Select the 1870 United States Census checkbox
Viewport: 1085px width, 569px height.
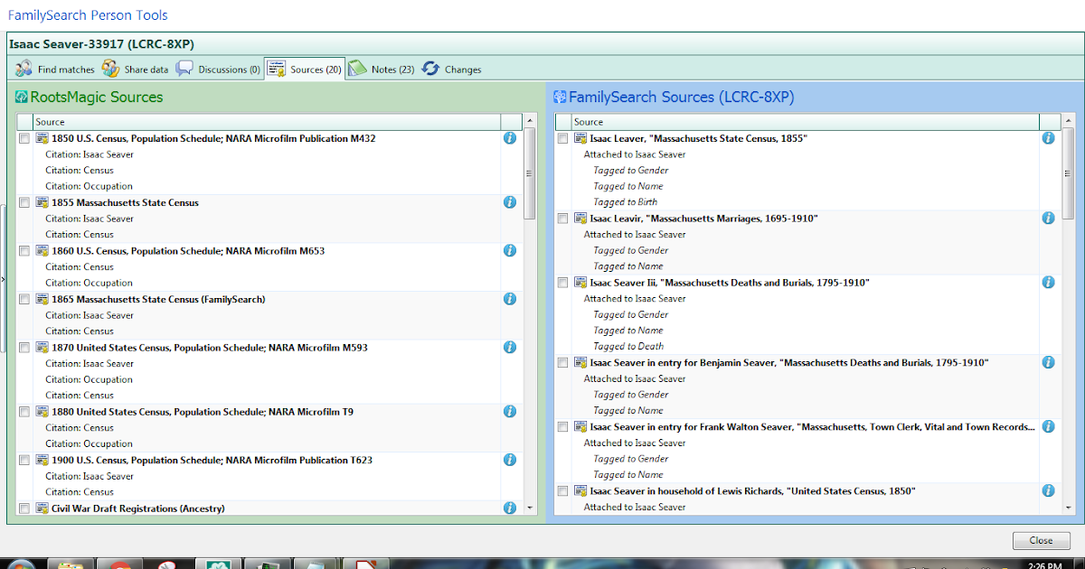point(24,347)
